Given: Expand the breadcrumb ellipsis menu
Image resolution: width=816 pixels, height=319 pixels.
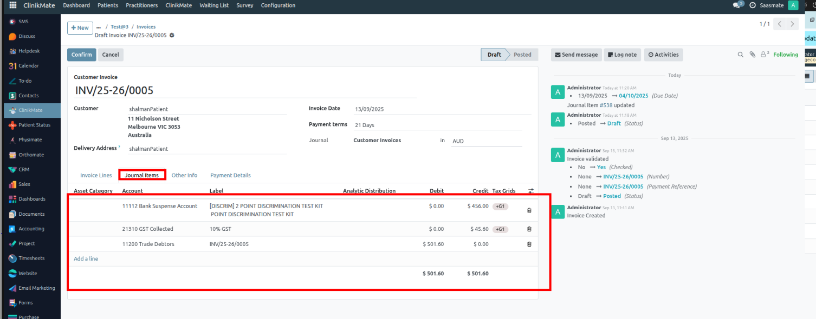Looking at the screenshot, I should 99,27.
